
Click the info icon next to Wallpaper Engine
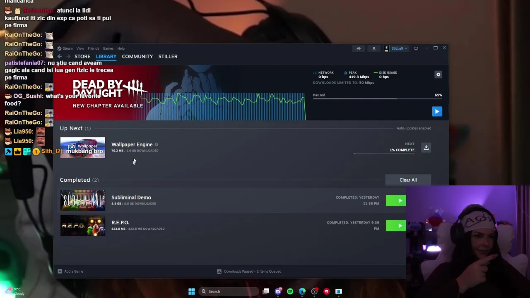[156, 144]
